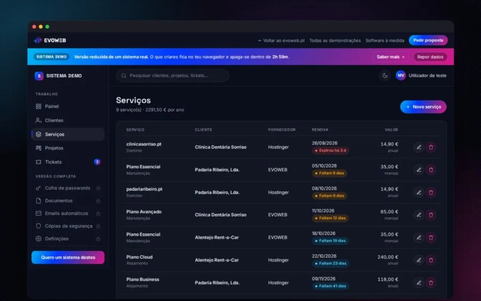
Task: Open the Painel menu item
Action: [x=68, y=106]
